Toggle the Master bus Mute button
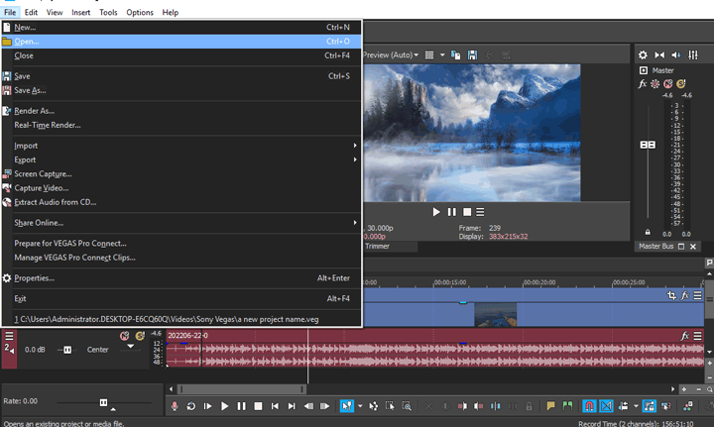Viewport: 714px width, 427px height. pyautogui.click(x=667, y=84)
